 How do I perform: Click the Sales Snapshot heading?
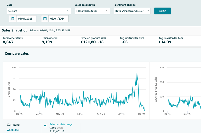(14, 30)
